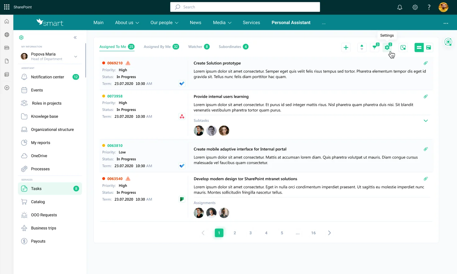Open Knowlege base
Screen dimensions: 457x274
(50, 116)
